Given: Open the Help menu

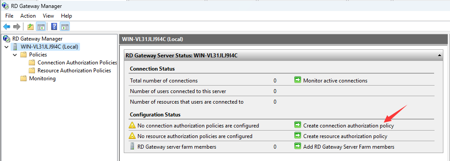Looking at the screenshot, I should pos(66,16).
